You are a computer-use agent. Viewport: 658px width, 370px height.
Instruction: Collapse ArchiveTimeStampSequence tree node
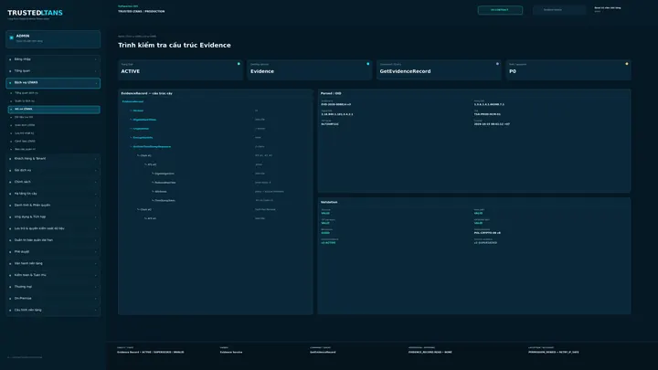point(131,147)
